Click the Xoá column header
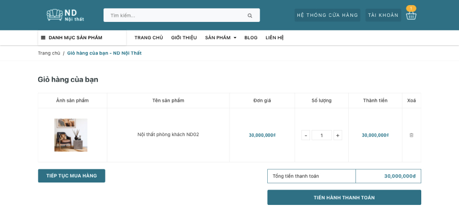This screenshot has height=208, width=459. pyautogui.click(x=411, y=100)
